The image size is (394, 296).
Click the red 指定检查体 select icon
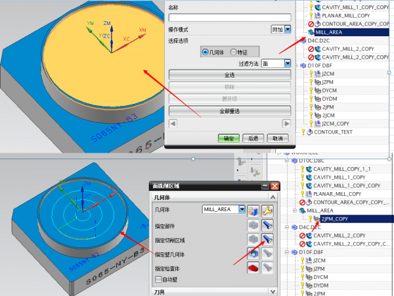pyautogui.click(x=253, y=268)
